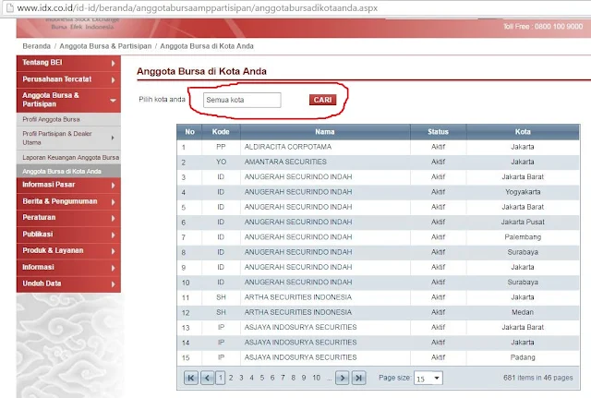Open Unduh Data menu

[68, 283]
